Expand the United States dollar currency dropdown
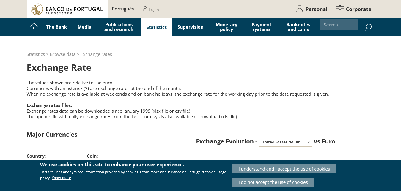The height and width of the screenshot is (191, 406). pos(285,142)
